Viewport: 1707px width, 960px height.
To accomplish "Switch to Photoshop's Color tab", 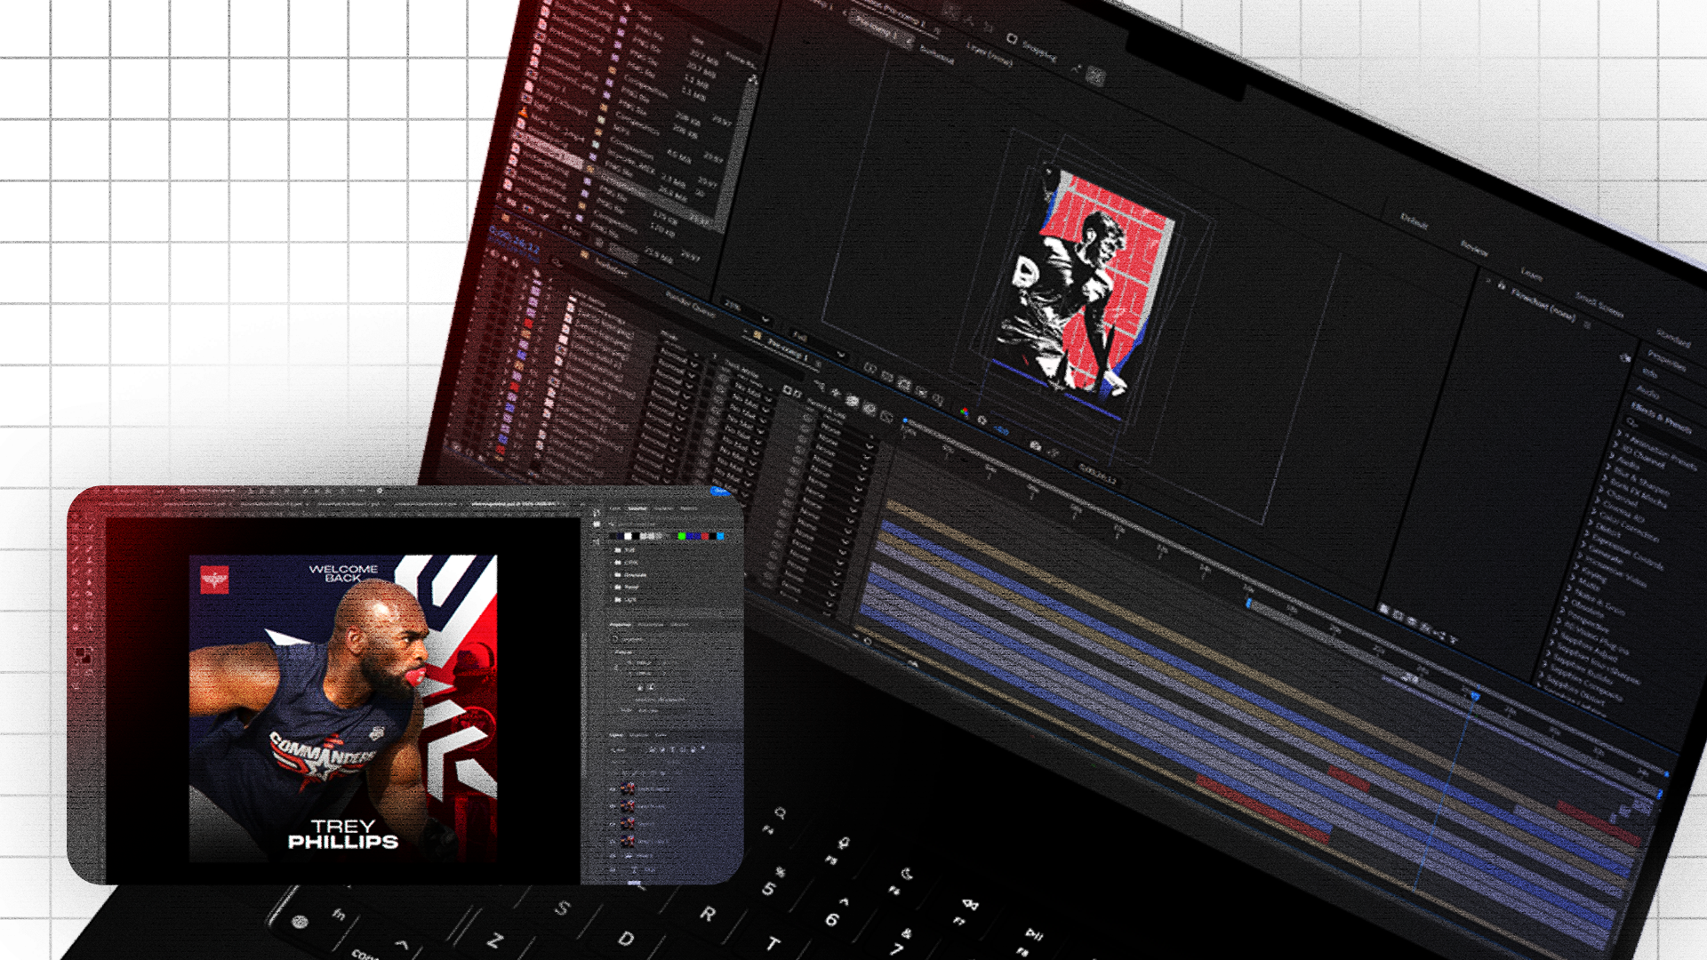I will (615, 508).
